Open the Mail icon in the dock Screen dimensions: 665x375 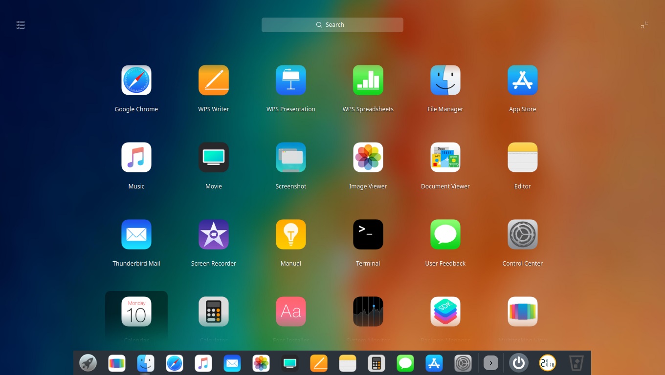pyautogui.click(x=232, y=363)
